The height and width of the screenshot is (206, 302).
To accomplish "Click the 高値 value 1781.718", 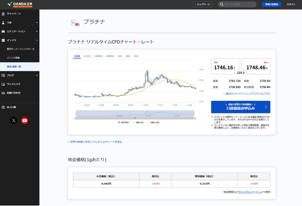I will (235, 81).
